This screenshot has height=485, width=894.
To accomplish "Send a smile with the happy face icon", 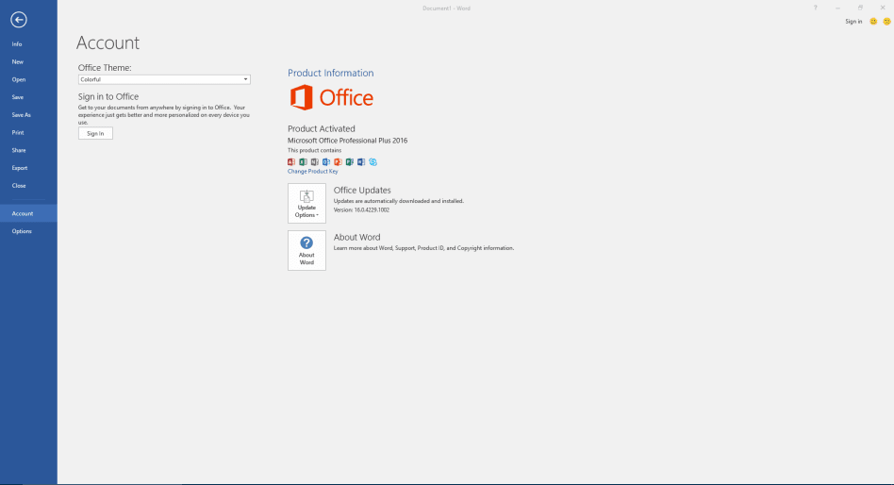I will point(873,22).
